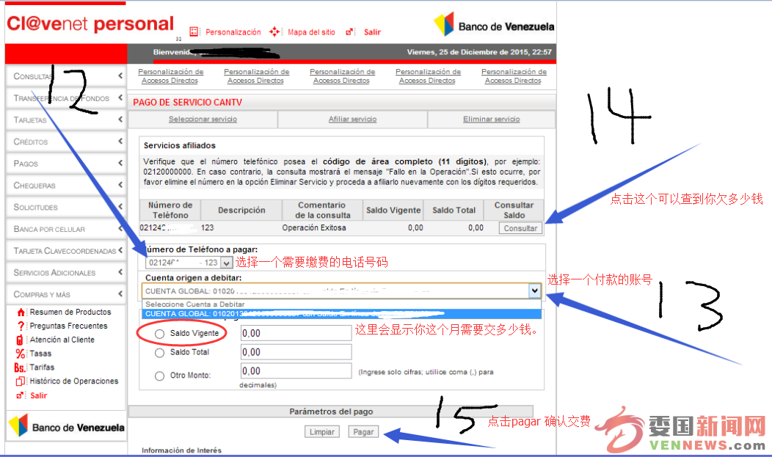Viewport: 772px width, 457px height.
Task: Click the Tasas percent icon
Action: coord(21,354)
